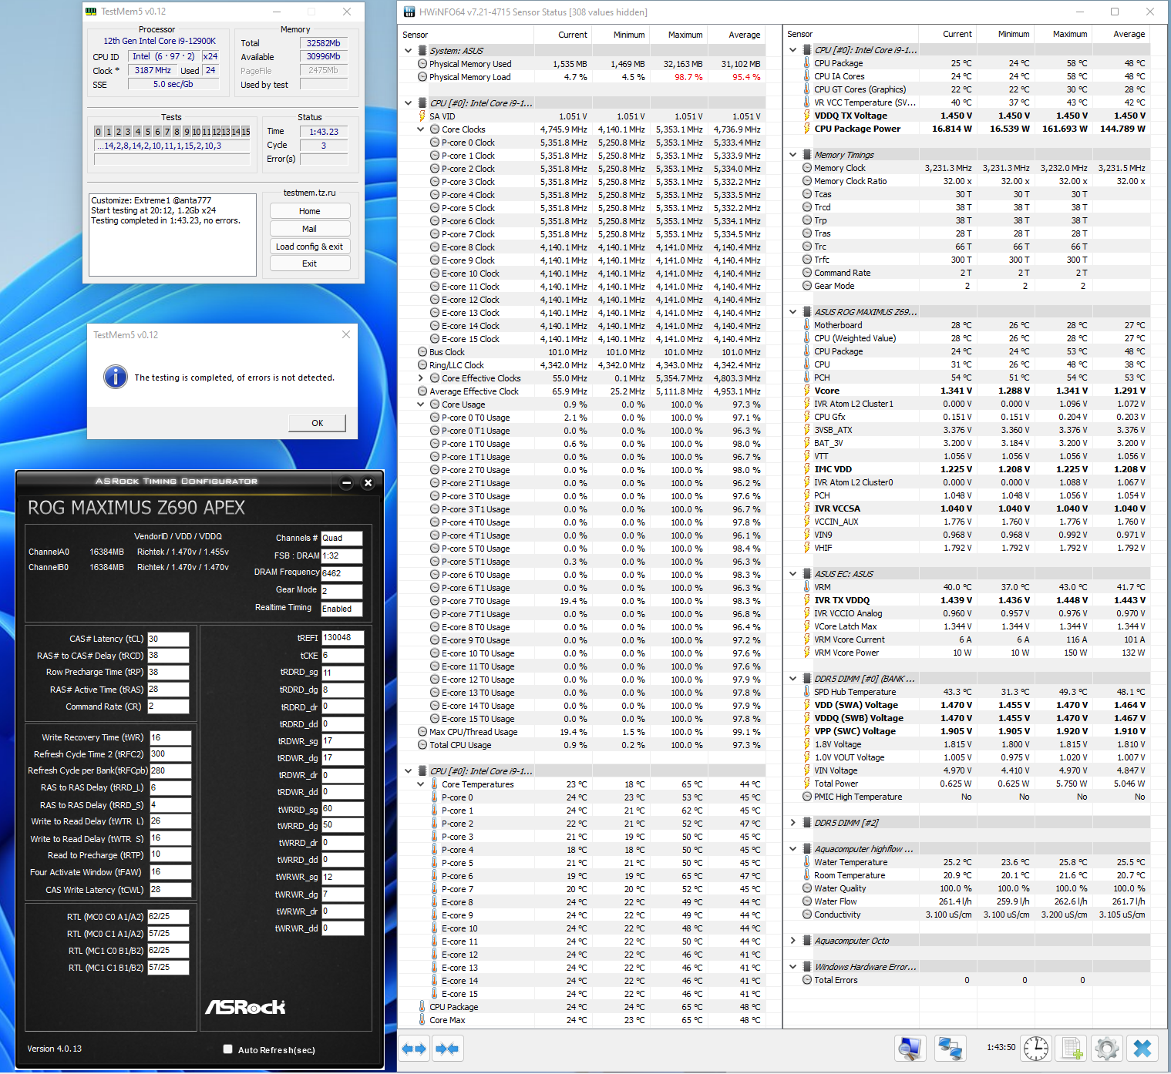Click the log file with green plus icon

pos(1072,1049)
